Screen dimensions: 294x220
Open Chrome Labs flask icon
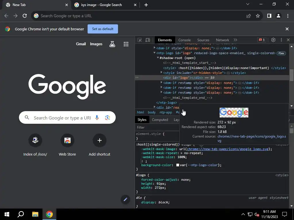112,44
